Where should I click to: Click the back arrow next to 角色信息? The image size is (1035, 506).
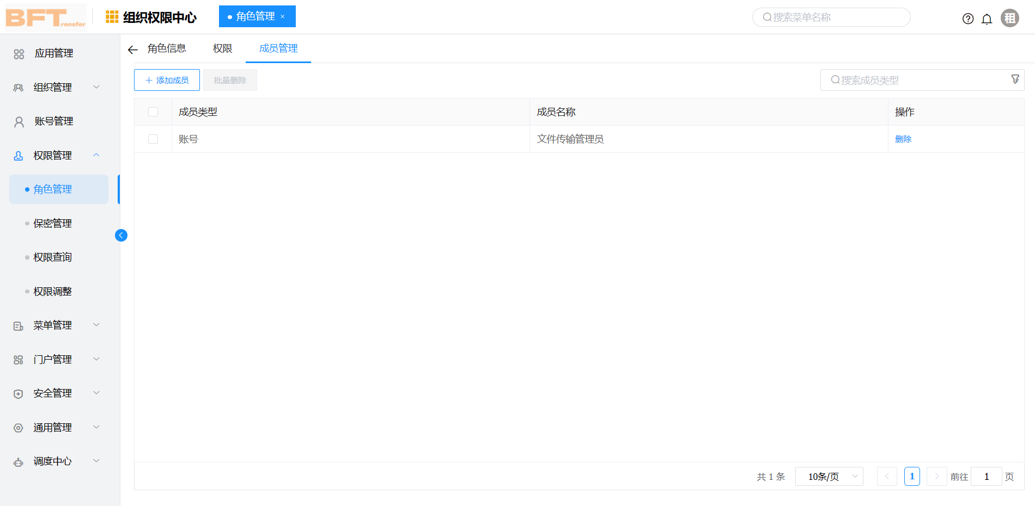tap(132, 49)
